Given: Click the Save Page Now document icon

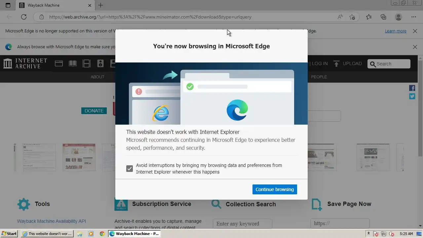Looking at the screenshot, I should [317, 204].
